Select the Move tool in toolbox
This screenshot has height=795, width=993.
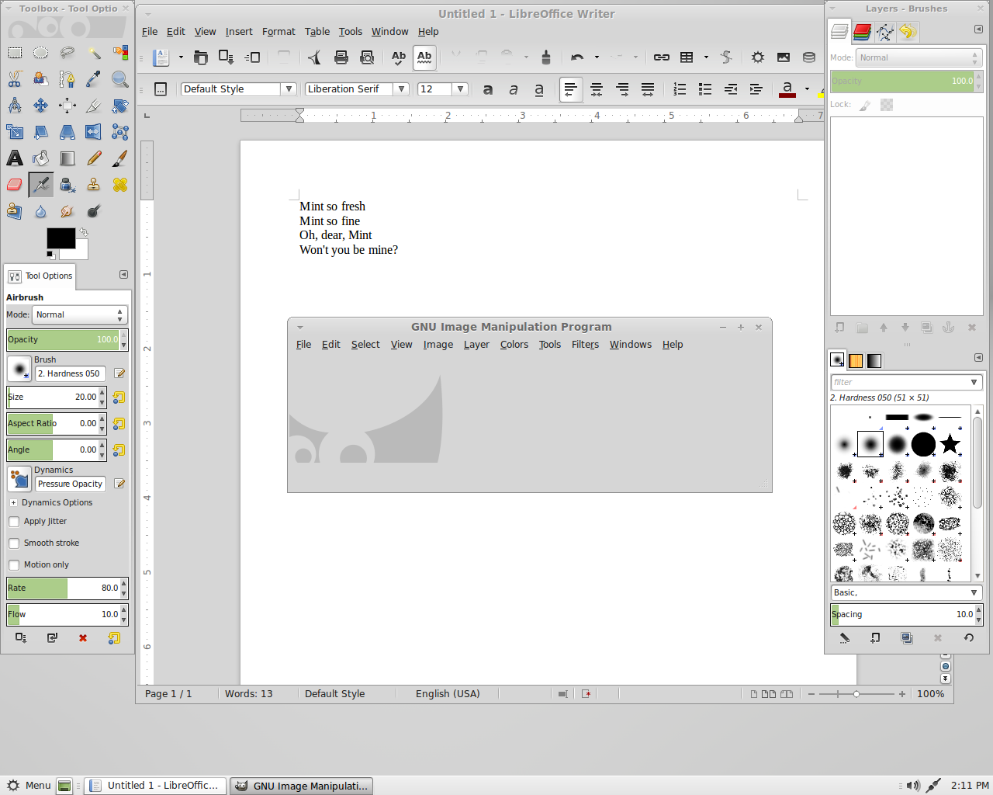pos(41,106)
